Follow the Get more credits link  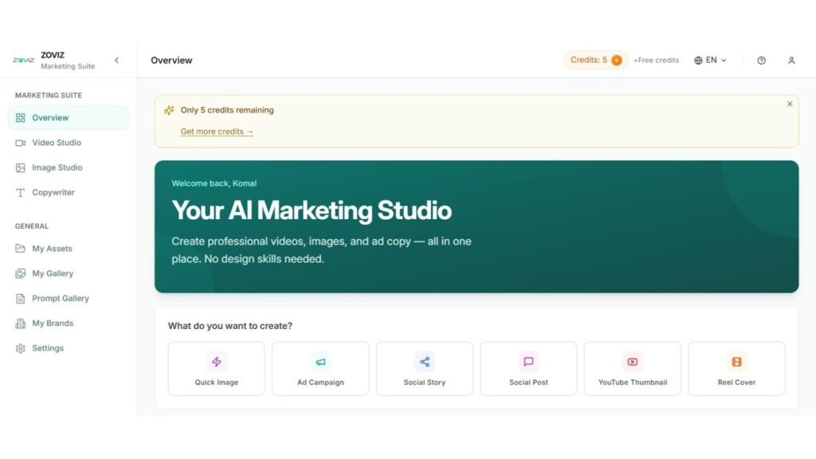[217, 131]
